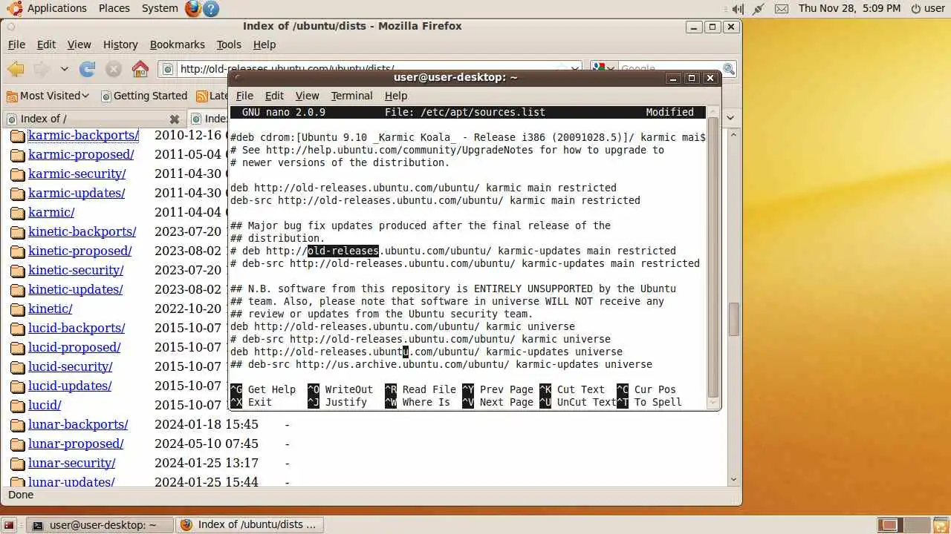Viewport: 951px width, 534px height.
Task: Click folder icon beside lunar-security/
Action: point(17,464)
